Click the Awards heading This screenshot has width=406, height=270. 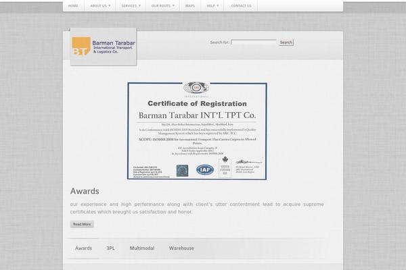point(85,191)
